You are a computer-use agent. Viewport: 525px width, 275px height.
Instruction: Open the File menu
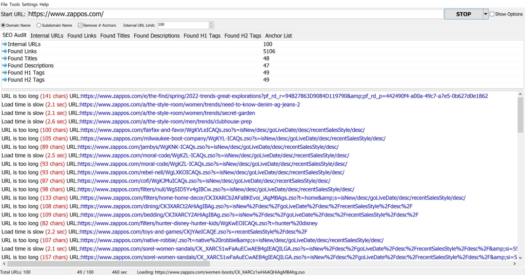[x=4, y=4]
